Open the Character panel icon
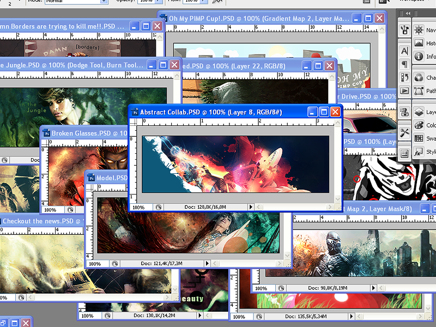 click(404, 51)
